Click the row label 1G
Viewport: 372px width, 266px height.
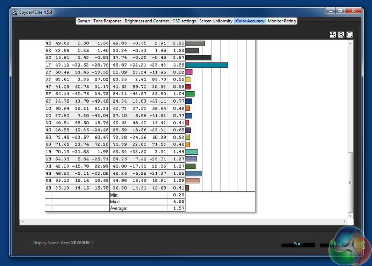[x=48, y=108]
